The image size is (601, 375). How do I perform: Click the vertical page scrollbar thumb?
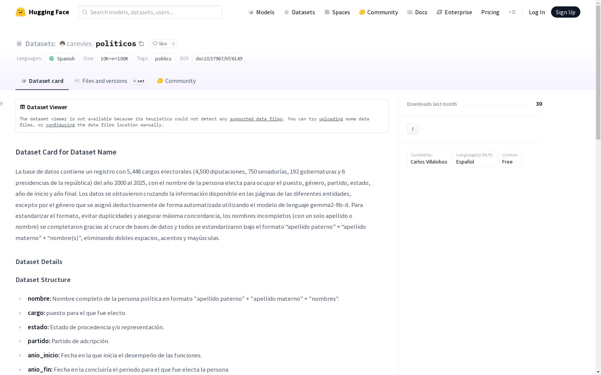click(598, 73)
